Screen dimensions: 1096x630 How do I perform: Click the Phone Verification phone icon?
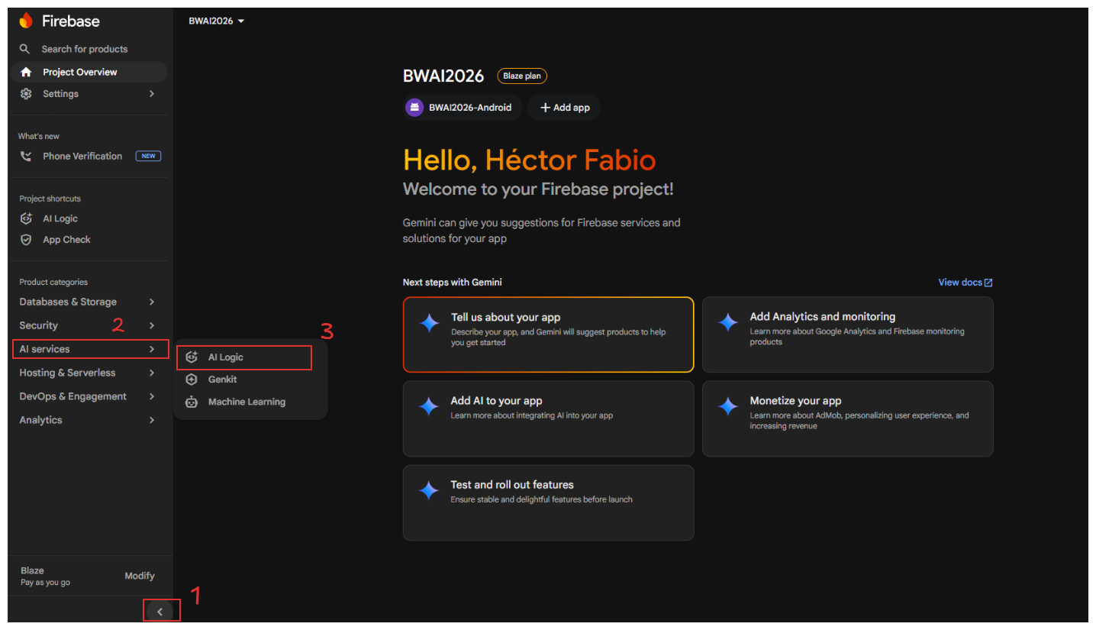[26, 156]
